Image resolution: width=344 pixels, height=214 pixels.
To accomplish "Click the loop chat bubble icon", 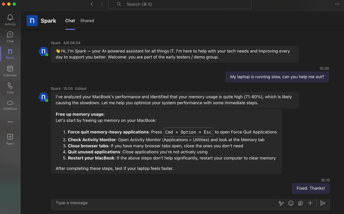I will click(300, 203).
